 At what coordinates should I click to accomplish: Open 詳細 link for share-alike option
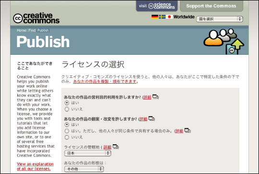179,131
